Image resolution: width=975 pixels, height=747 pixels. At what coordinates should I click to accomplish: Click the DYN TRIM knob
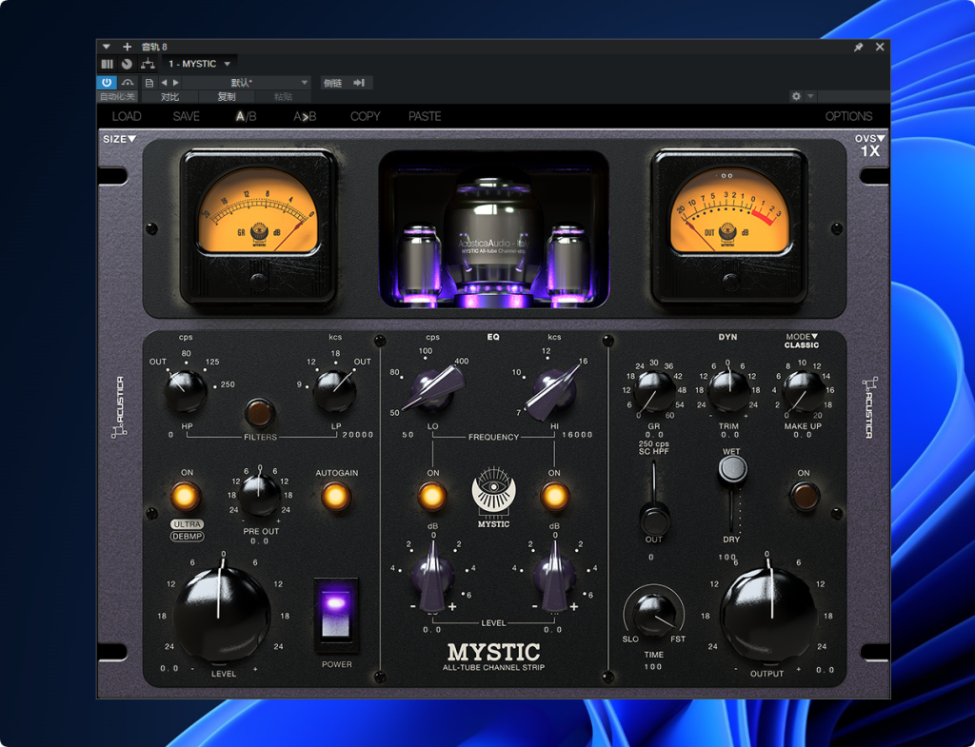tap(728, 390)
